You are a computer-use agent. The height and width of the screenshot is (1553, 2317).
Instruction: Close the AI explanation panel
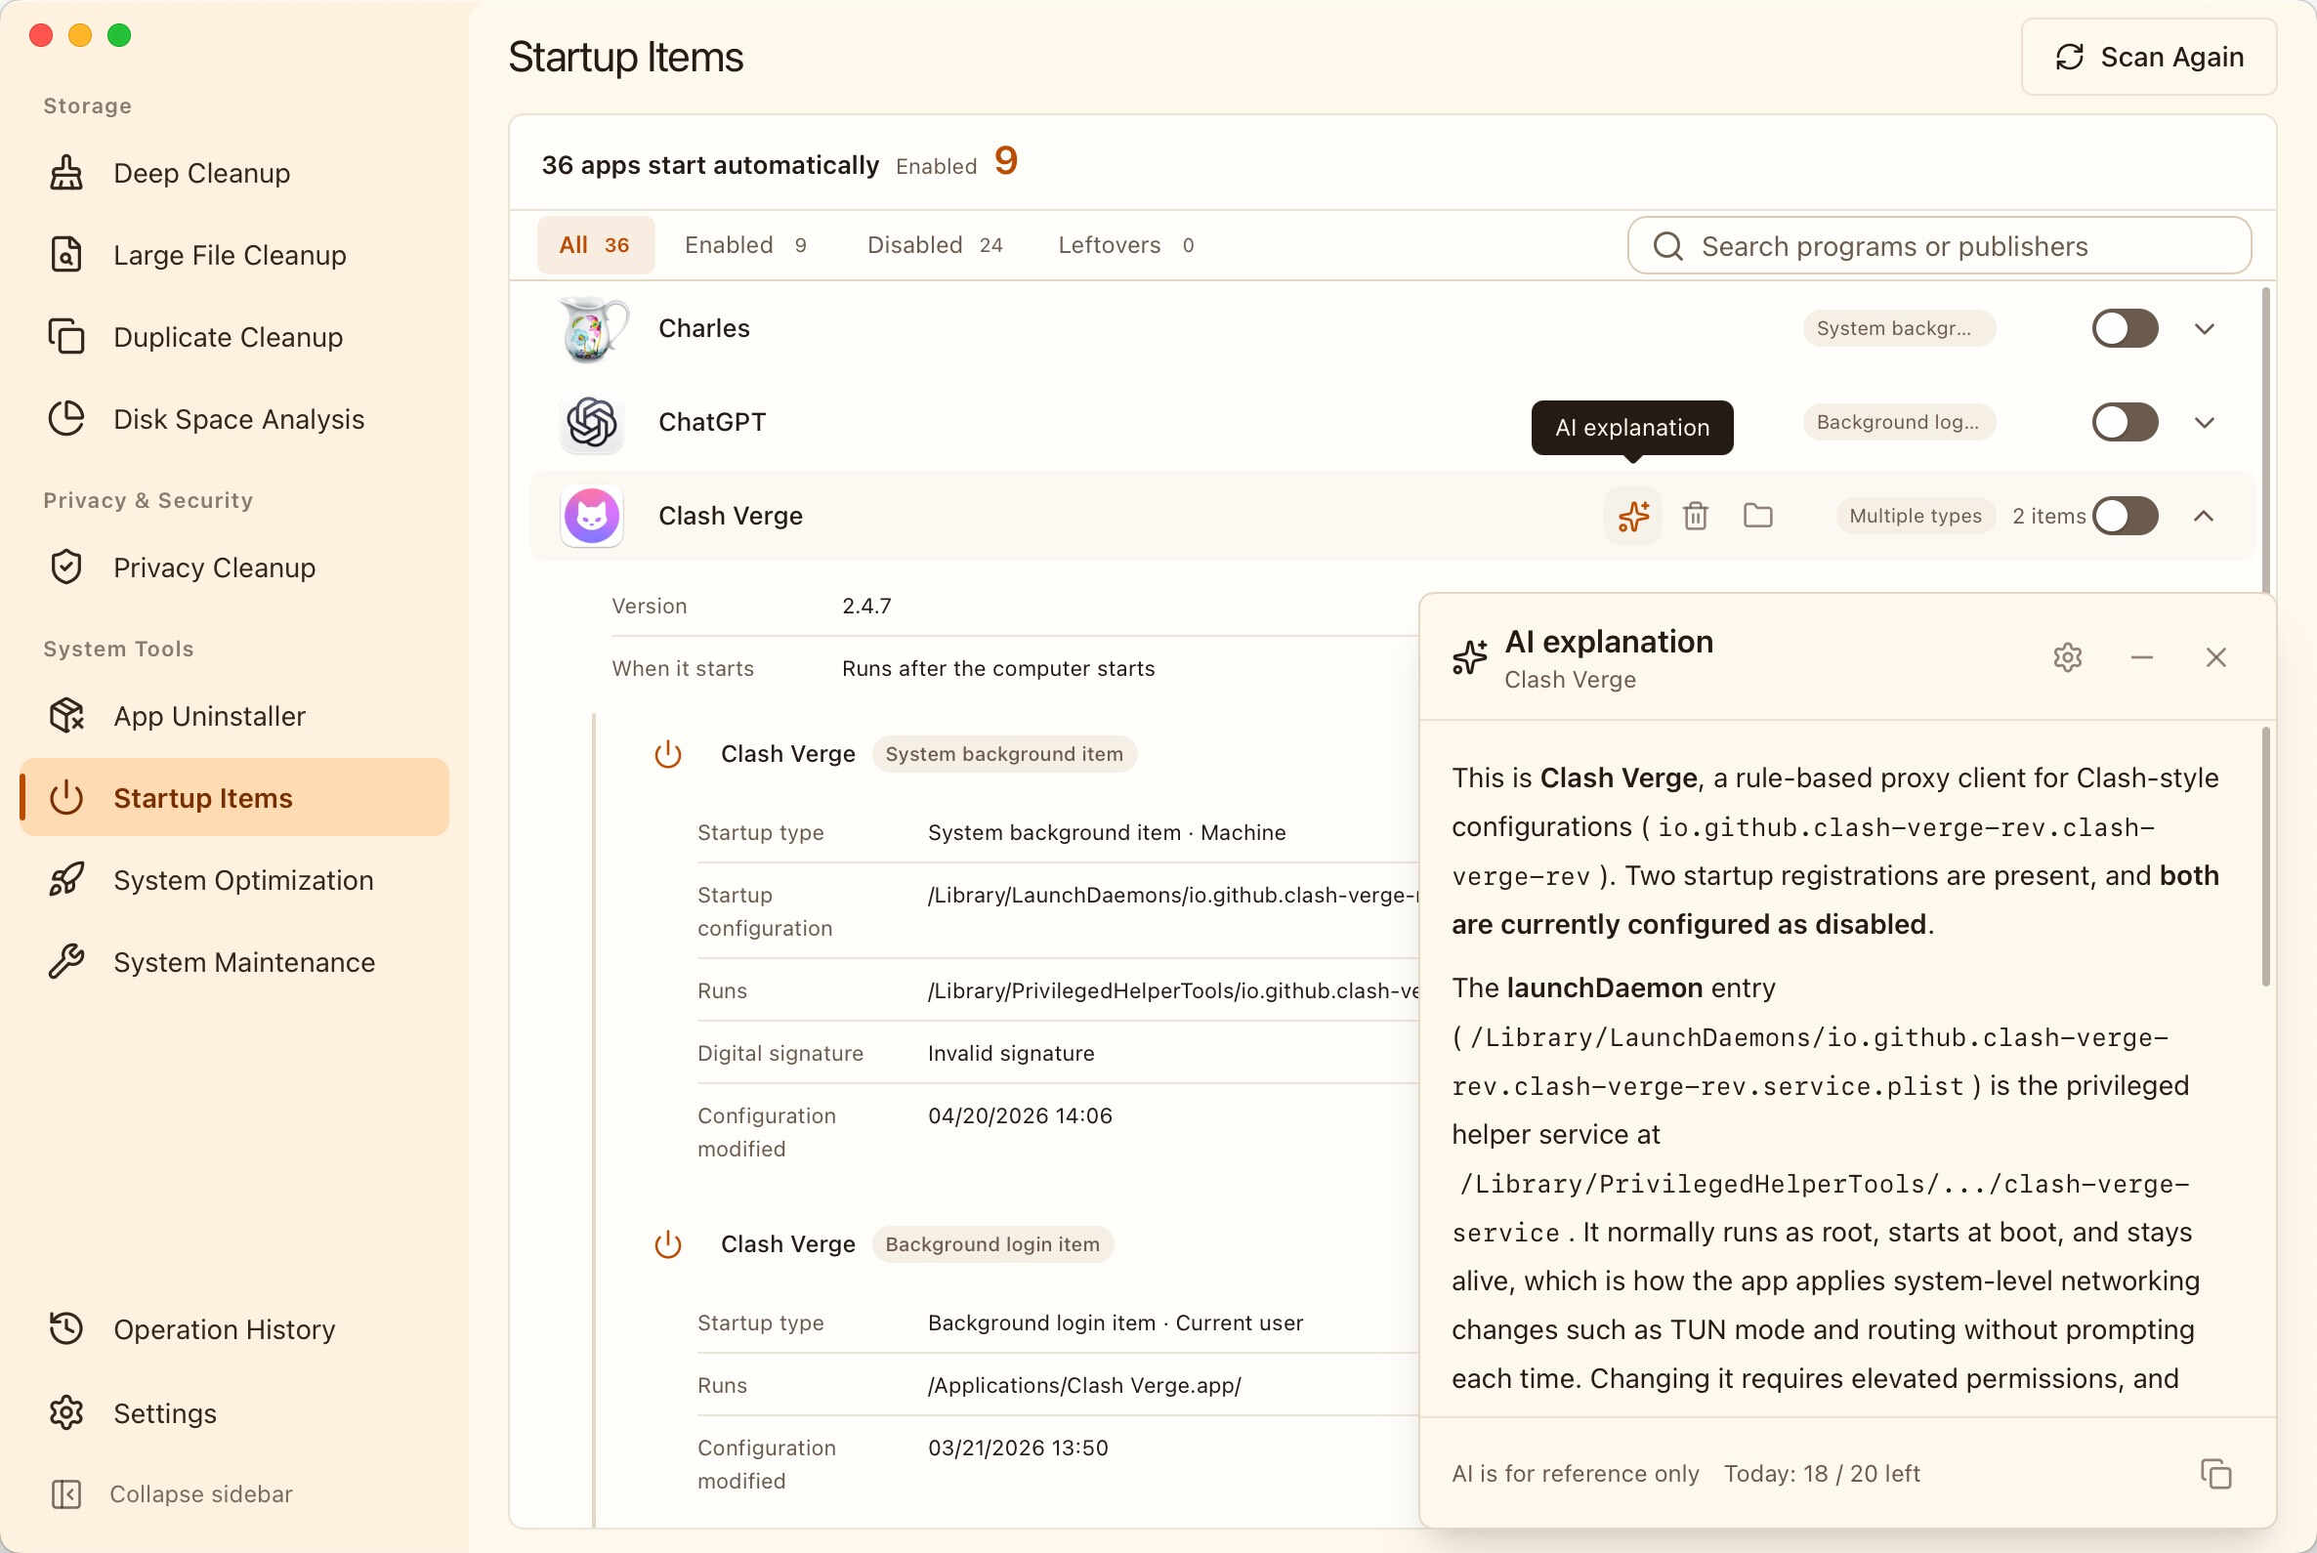2215,657
